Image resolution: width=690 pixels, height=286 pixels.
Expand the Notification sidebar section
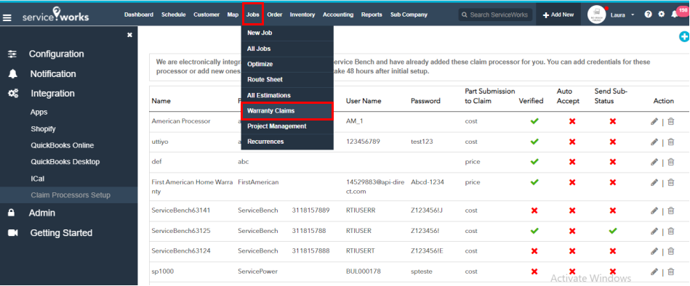[53, 74]
